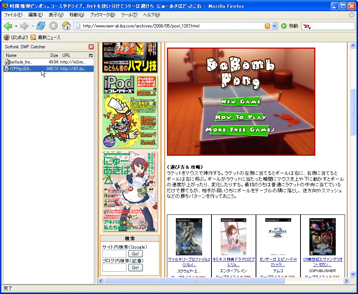
Task: Open the ヘルプ(H) menu
Action: 152,15
